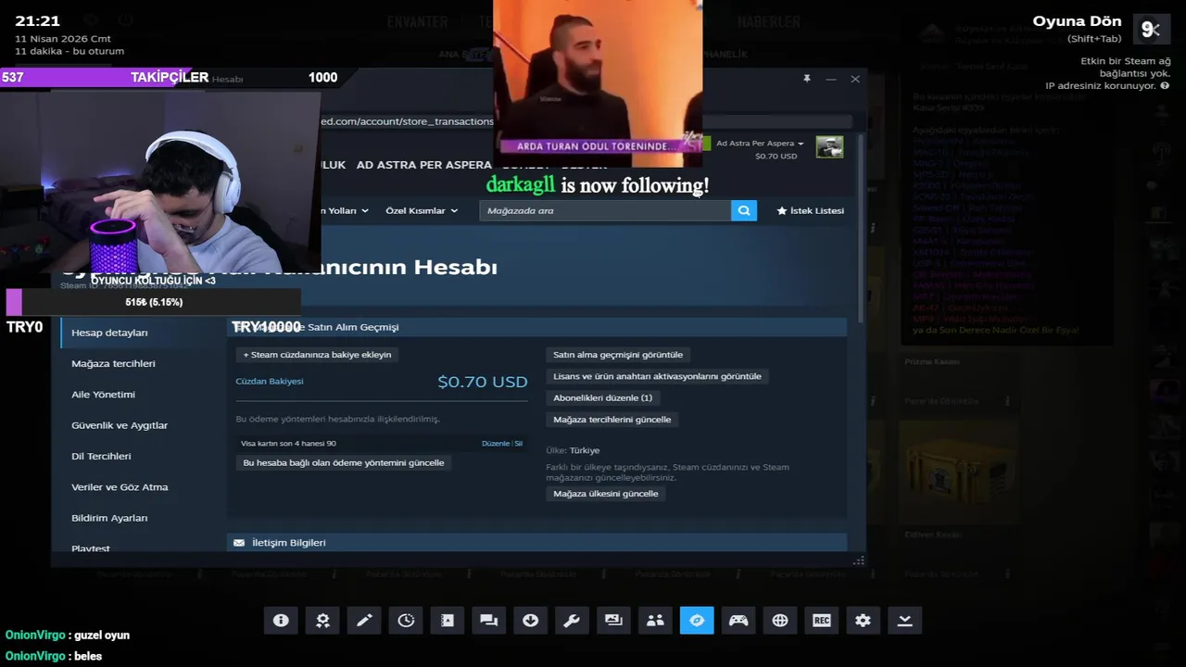Open the REC game recording icon
1186x667 pixels.
822,621
